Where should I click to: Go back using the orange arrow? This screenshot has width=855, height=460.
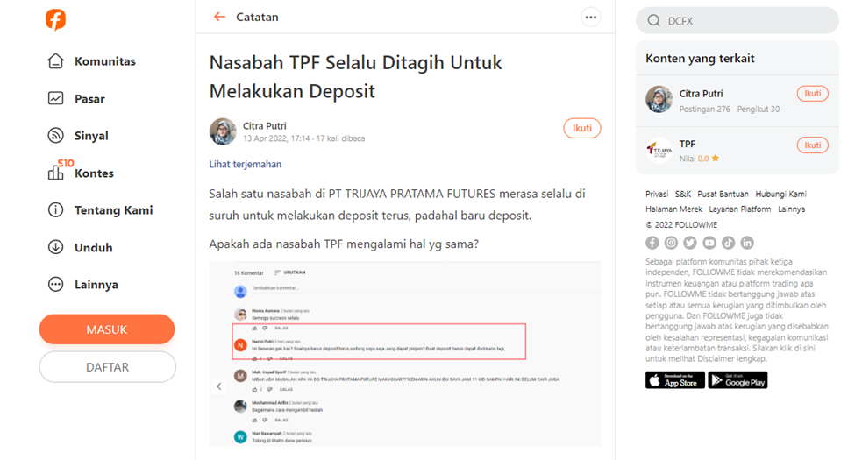click(219, 17)
